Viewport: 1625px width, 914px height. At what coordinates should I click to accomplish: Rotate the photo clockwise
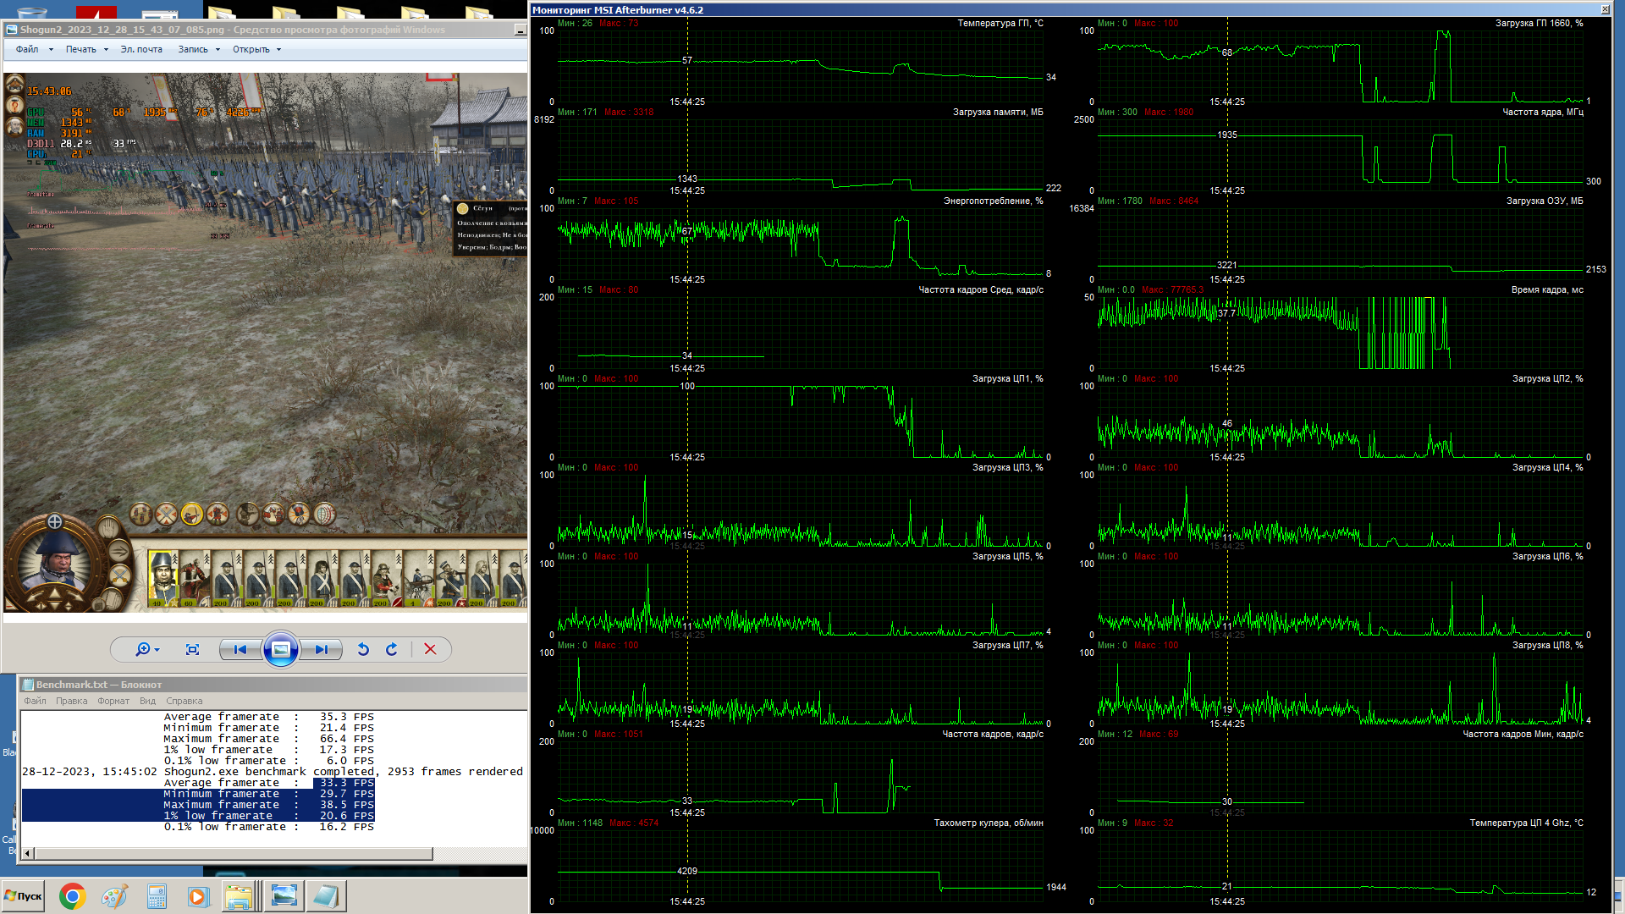pos(392,649)
